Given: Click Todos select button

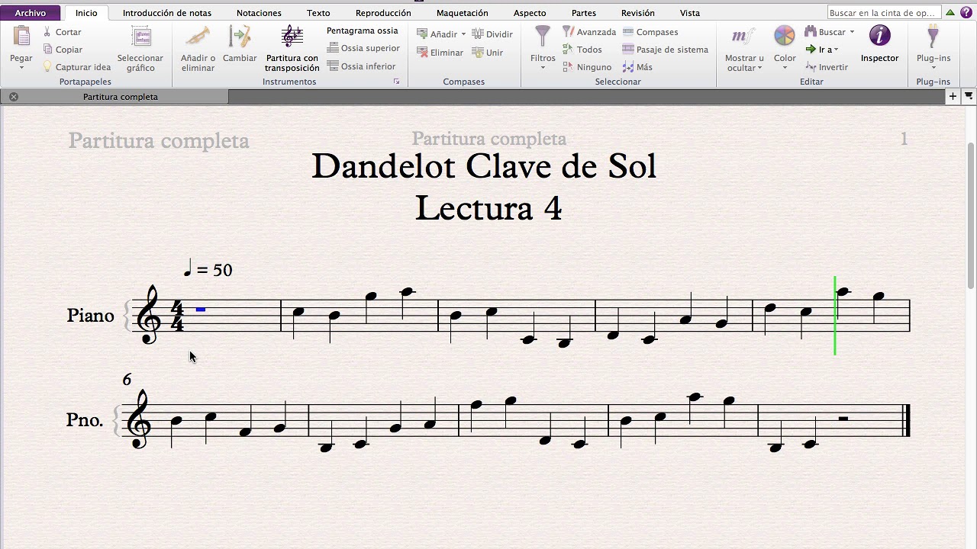Looking at the screenshot, I should point(582,50).
